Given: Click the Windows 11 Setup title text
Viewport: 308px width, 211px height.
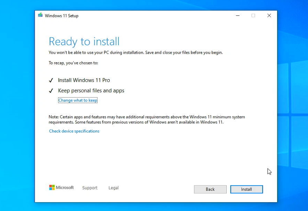Looking at the screenshot, I should 62,16.
